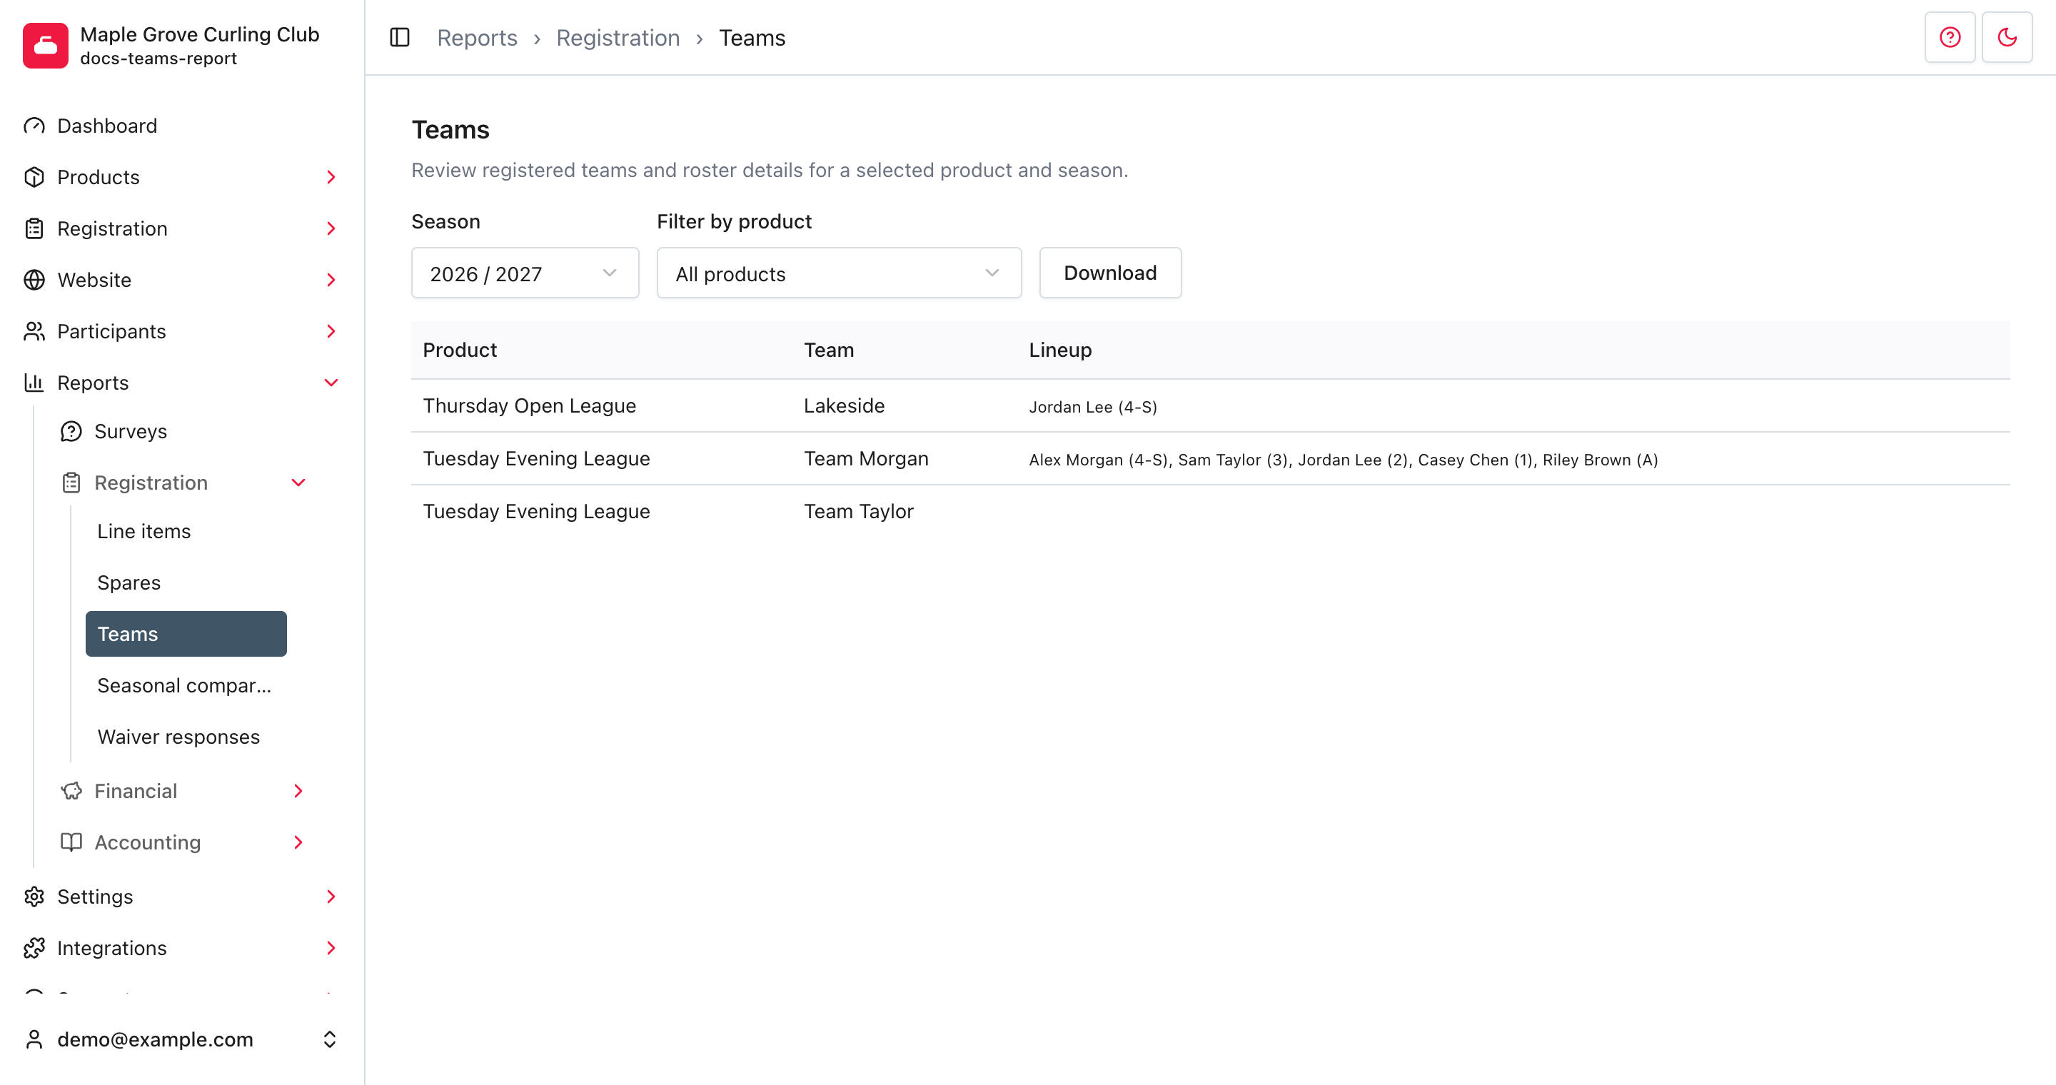
Task: Click the Download button
Action: click(1110, 273)
